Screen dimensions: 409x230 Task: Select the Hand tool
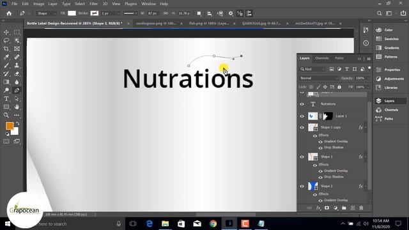point(17,107)
